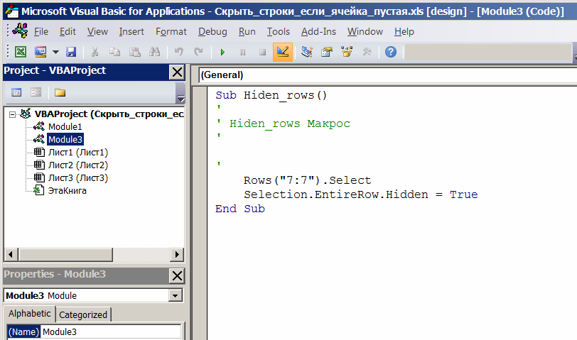Screen dimensions: 577x340
Task: Open the Edit menu
Action: [x=68, y=32]
